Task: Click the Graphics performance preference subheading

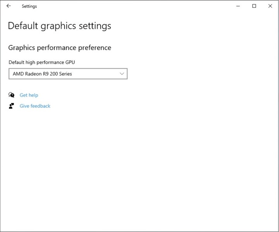Action: (x=60, y=48)
